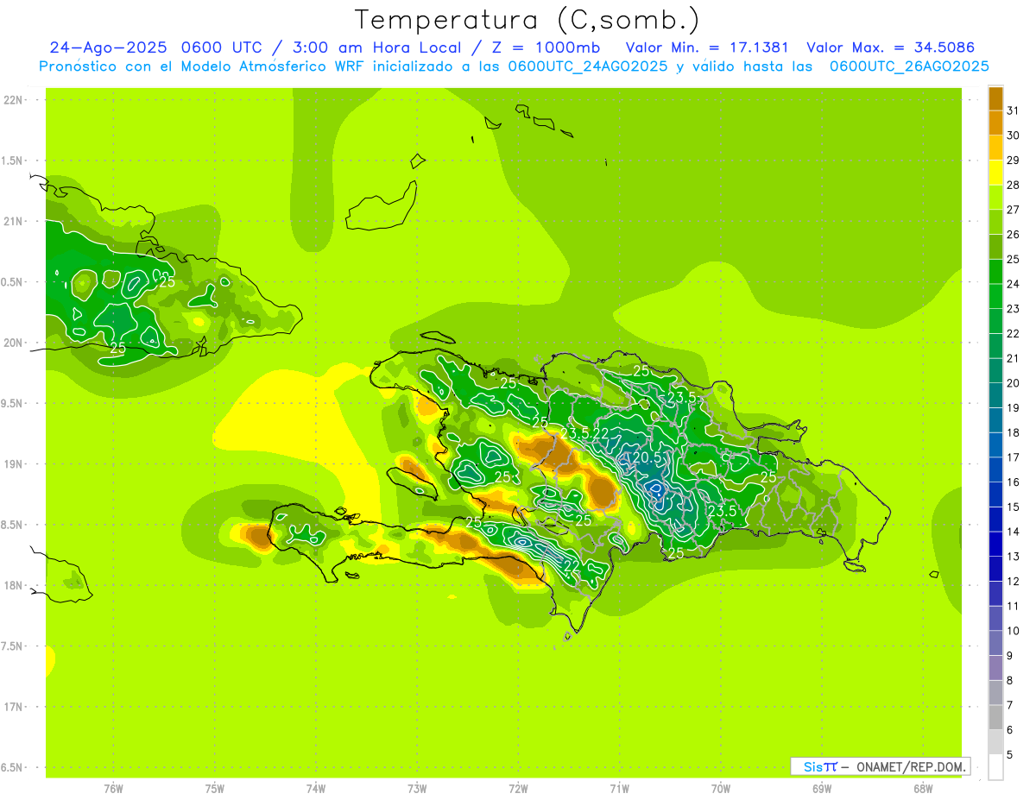Click the 75W longitude axis label
This screenshot has width=1036, height=800.
tap(215, 789)
